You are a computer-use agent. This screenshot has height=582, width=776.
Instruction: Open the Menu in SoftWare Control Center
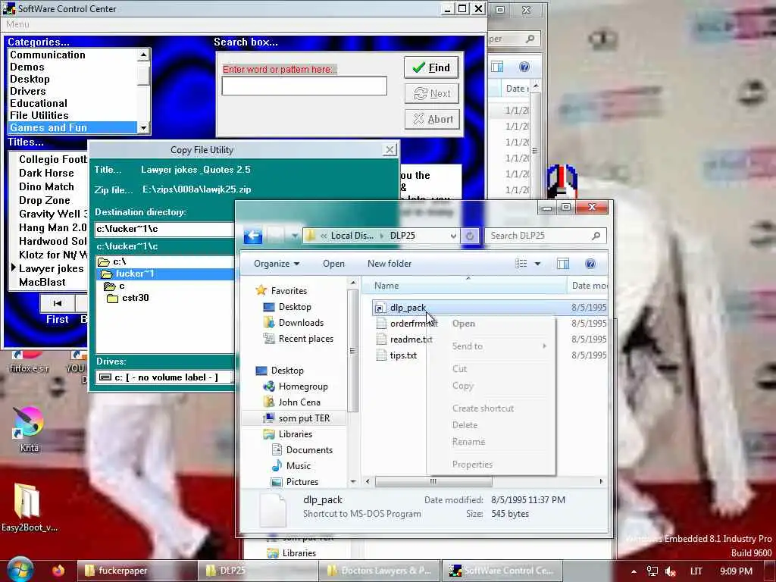17,24
